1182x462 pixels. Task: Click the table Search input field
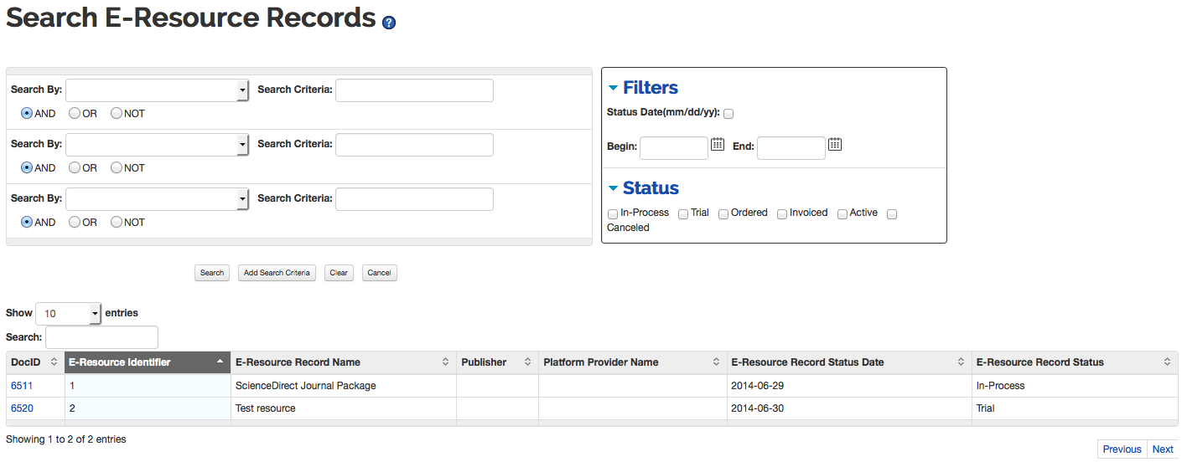coord(101,337)
